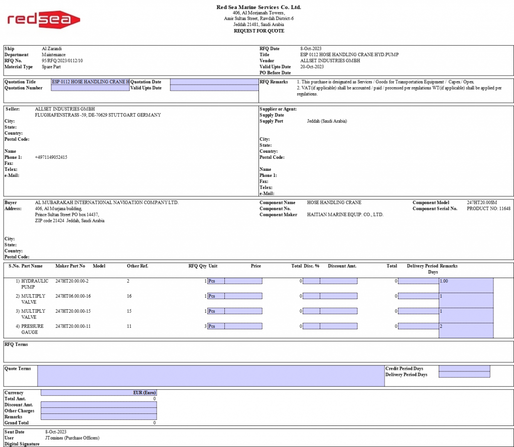This screenshot has height=447, width=514.
Task: Click the large Quote Terms text area
Action: 211,376
